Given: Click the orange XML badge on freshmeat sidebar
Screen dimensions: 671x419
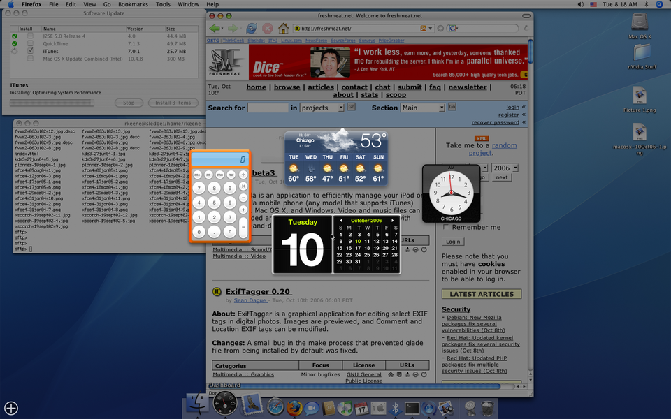Looking at the screenshot, I should point(482,138).
